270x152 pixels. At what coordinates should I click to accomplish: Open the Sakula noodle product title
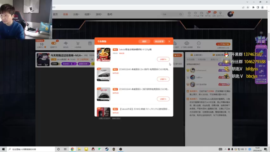coord(135,49)
